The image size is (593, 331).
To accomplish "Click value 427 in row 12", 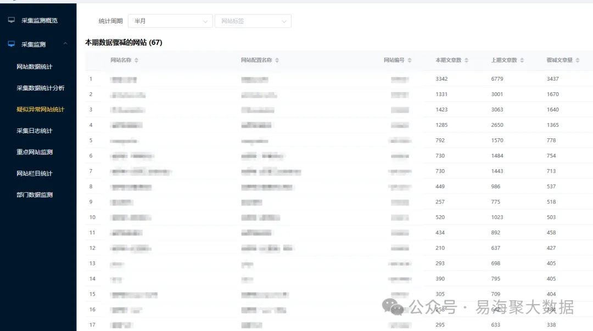I will tap(551, 248).
